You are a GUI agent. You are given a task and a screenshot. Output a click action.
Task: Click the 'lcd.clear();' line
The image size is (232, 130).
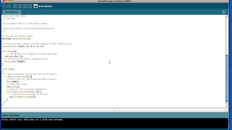pos(13,87)
